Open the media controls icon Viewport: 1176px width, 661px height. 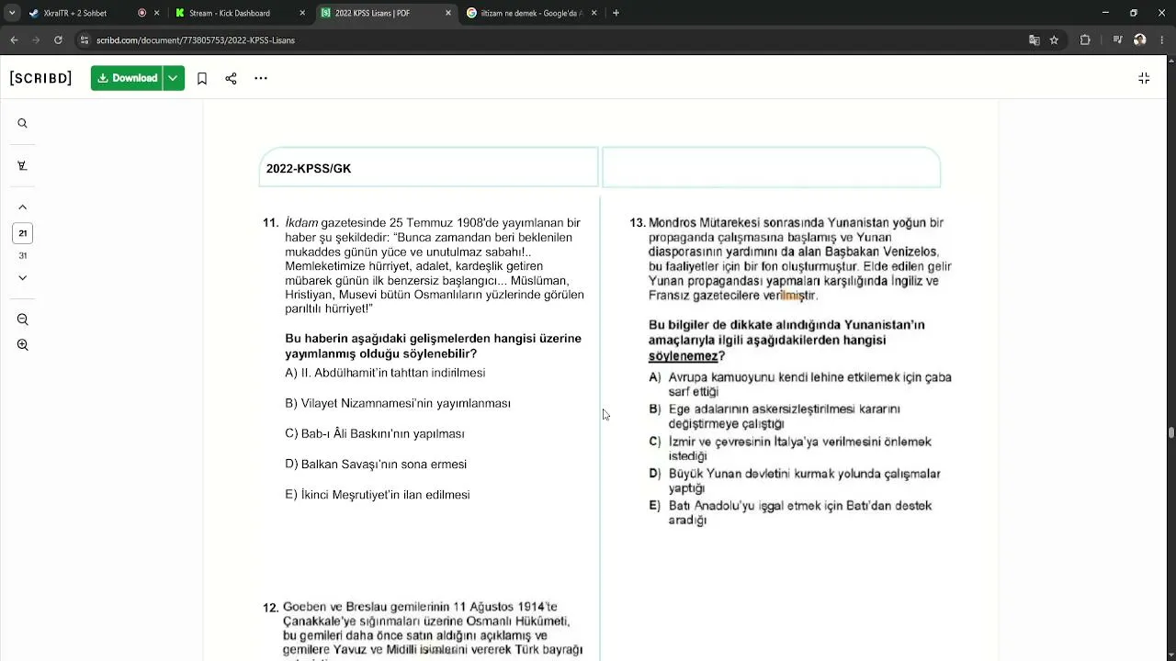[x=1117, y=40]
